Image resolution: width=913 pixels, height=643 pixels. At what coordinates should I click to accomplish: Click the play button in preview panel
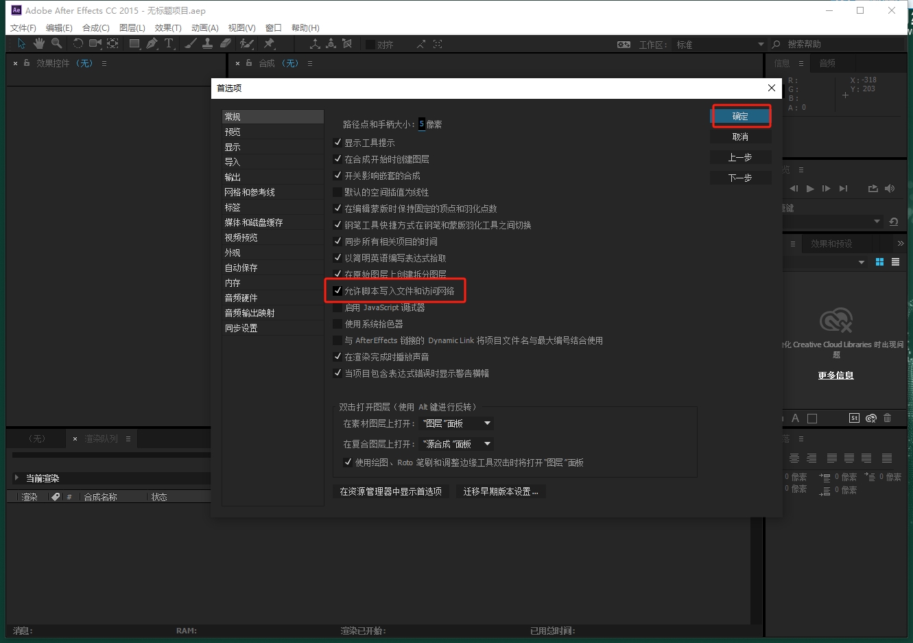(810, 189)
